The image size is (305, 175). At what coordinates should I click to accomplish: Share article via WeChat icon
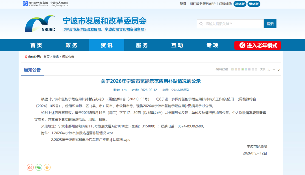click(39, 167)
